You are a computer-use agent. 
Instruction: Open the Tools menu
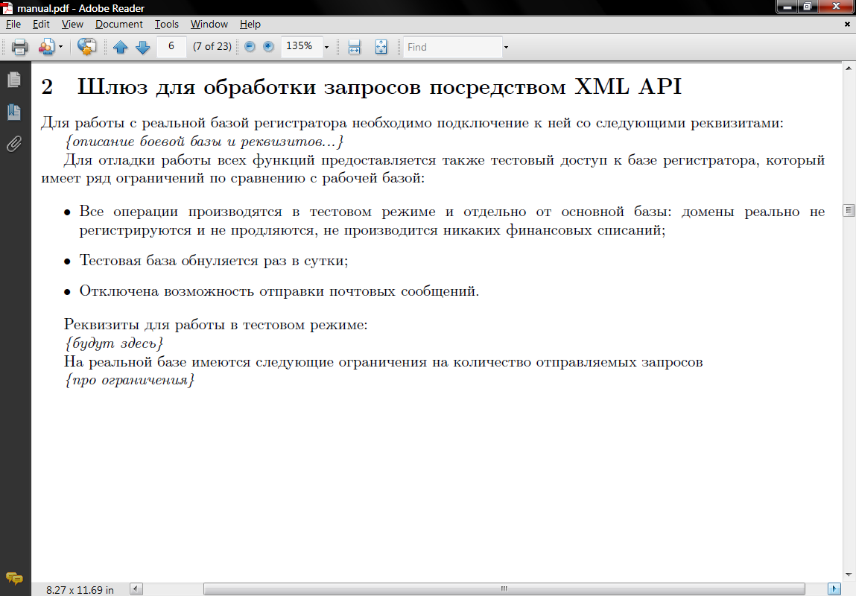point(167,25)
